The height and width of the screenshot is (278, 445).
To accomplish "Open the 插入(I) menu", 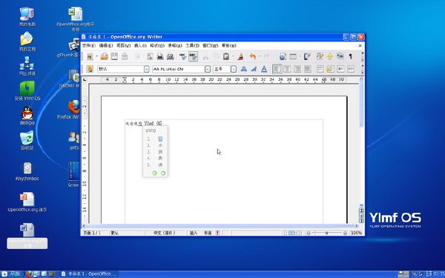I will click(x=140, y=45).
